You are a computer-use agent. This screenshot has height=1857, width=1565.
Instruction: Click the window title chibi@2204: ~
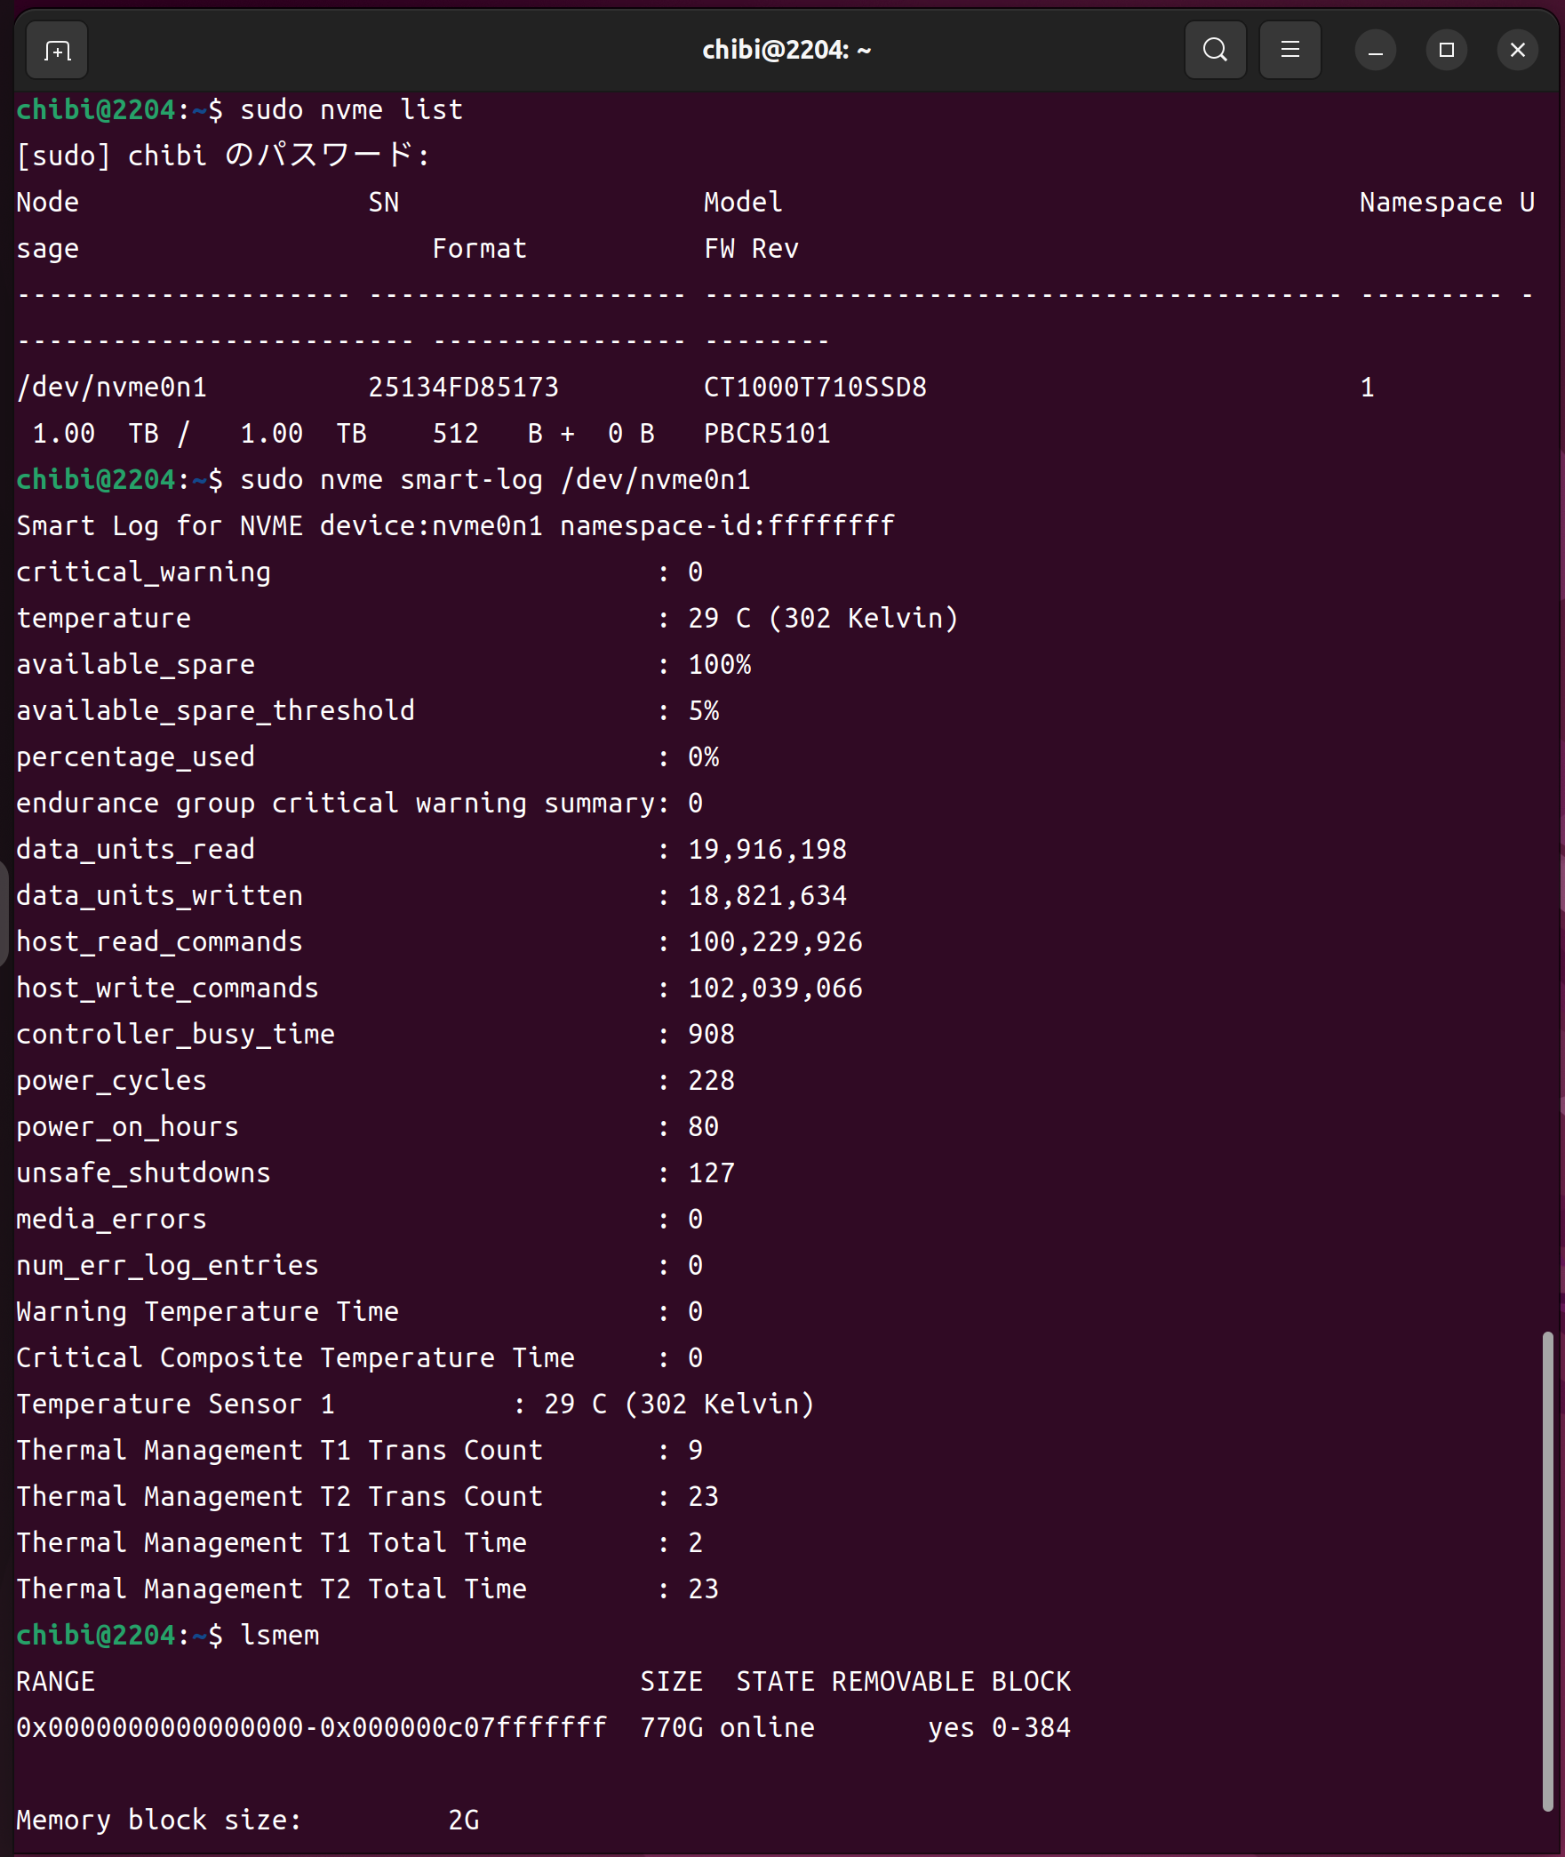786,51
